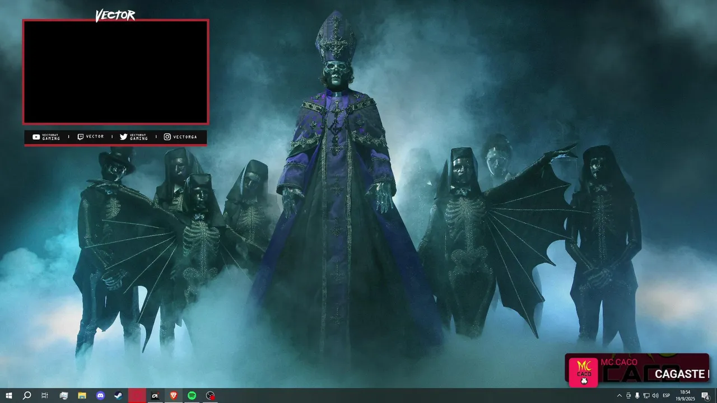Switch the ESP input language indicator

667,396
